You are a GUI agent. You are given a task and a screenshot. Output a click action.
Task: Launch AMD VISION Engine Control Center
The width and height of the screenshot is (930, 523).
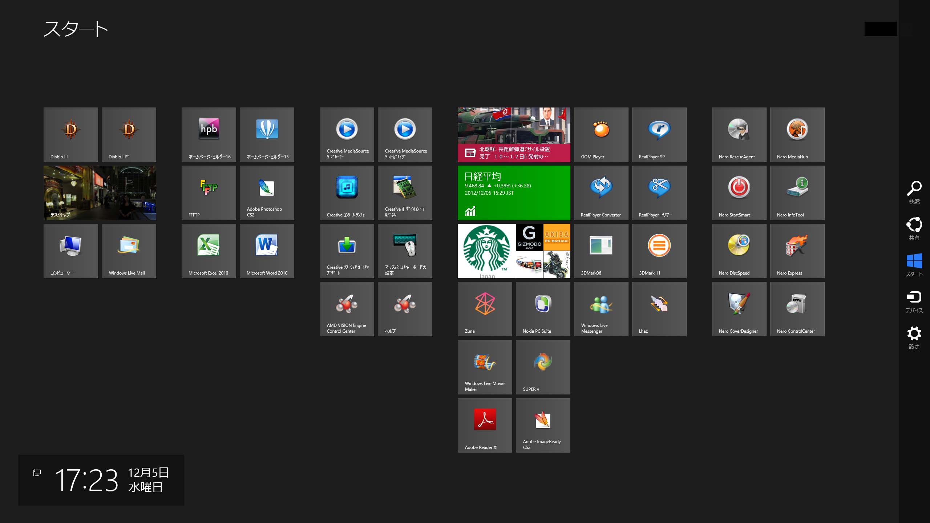tap(347, 309)
